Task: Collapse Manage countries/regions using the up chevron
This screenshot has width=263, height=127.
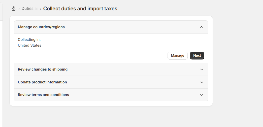Action: point(202,27)
